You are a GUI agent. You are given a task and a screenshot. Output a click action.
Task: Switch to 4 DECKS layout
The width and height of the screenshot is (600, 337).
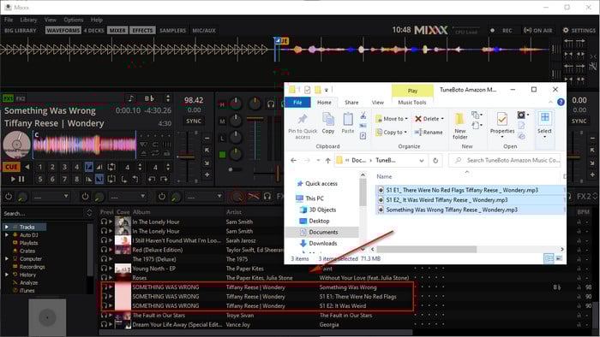[x=93, y=30]
